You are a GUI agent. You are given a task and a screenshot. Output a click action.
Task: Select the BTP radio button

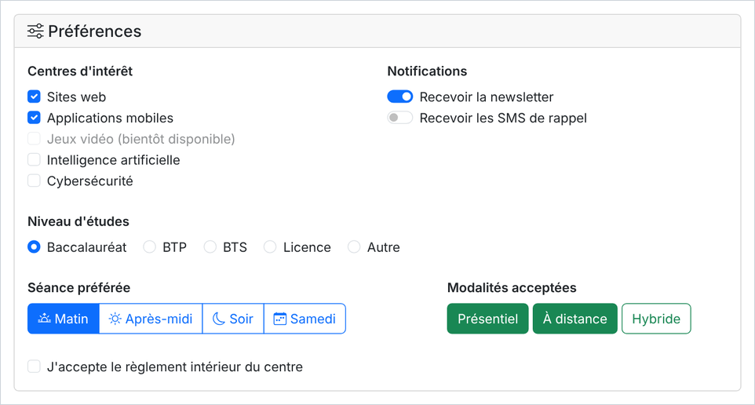point(149,247)
